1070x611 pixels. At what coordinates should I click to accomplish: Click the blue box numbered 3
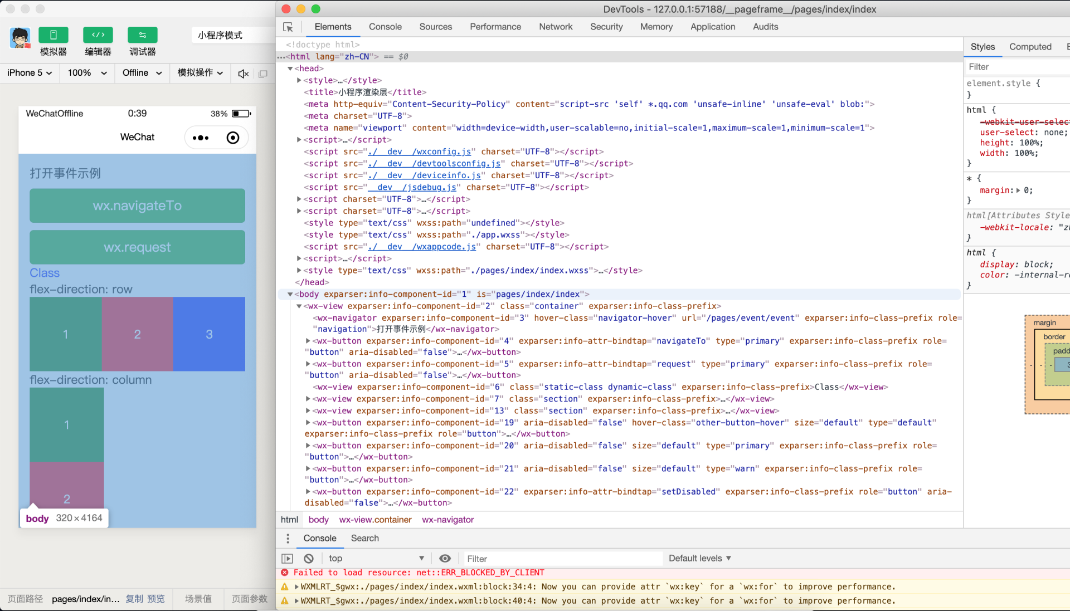pos(209,334)
